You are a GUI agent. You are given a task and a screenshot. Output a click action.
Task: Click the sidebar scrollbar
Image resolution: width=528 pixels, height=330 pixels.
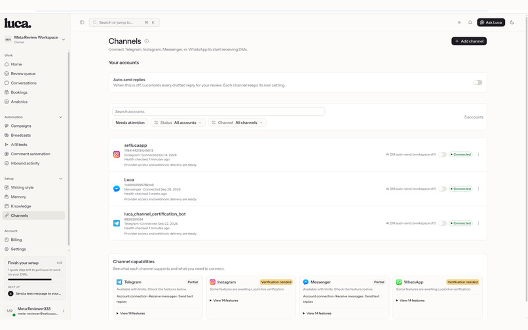[69, 148]
